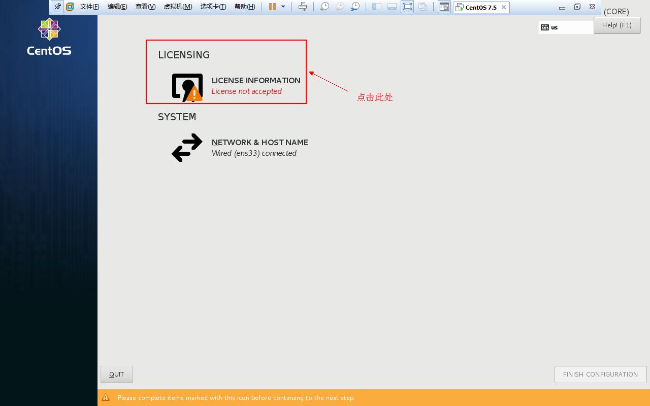Open Network & Host Name settings icon
Screen dimensions: 650x406
pyautogui.click(x=187, y=148)
